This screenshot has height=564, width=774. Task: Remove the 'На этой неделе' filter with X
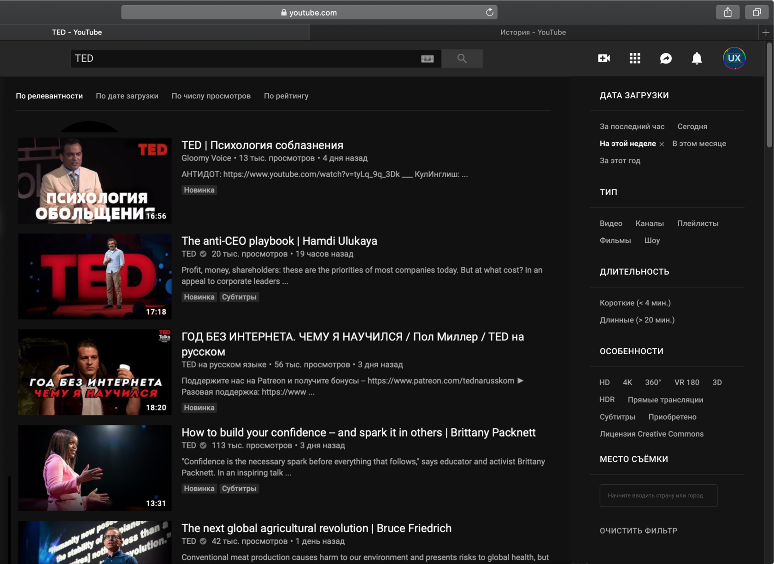pos(662,144)
